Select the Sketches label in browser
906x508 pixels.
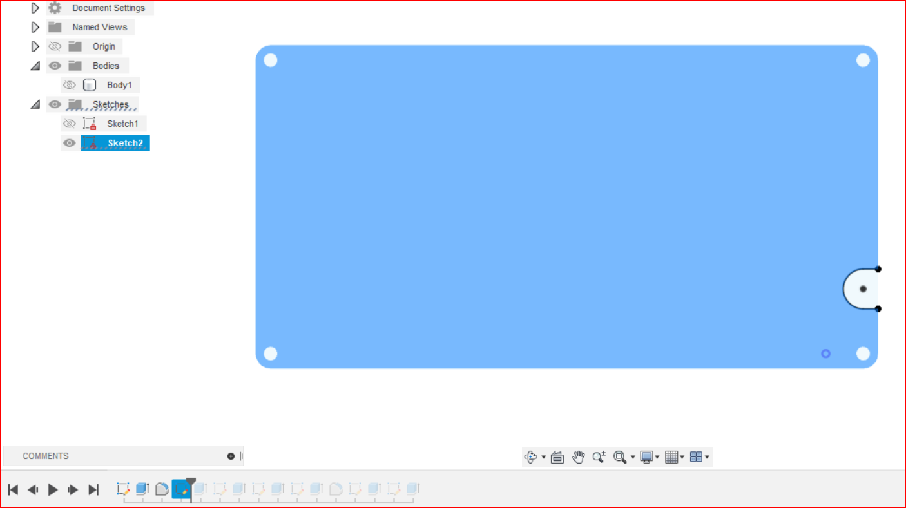click(110, 104)
